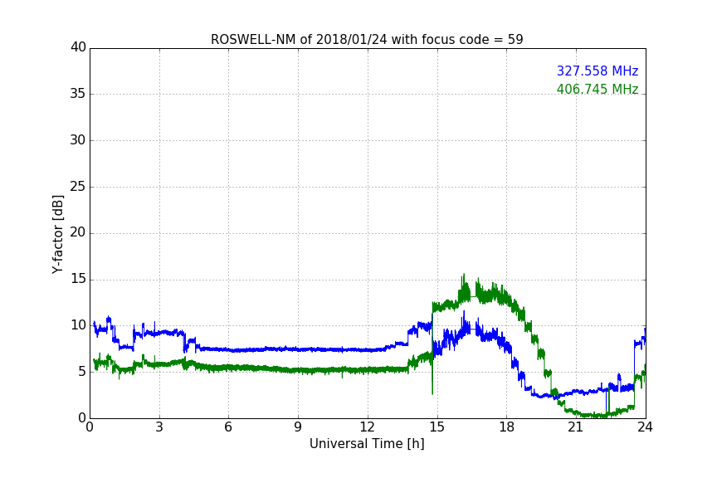The image size is (717, 478).
Task: Click the plot title ROSWELL-NM of 2018/01/24
Action: 367,40
